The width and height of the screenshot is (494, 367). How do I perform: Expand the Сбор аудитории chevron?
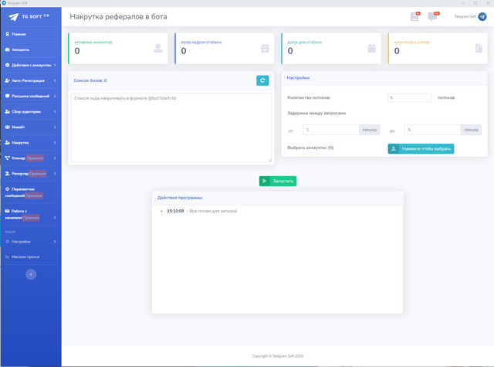pyautogui.click(x=55, y=111)
